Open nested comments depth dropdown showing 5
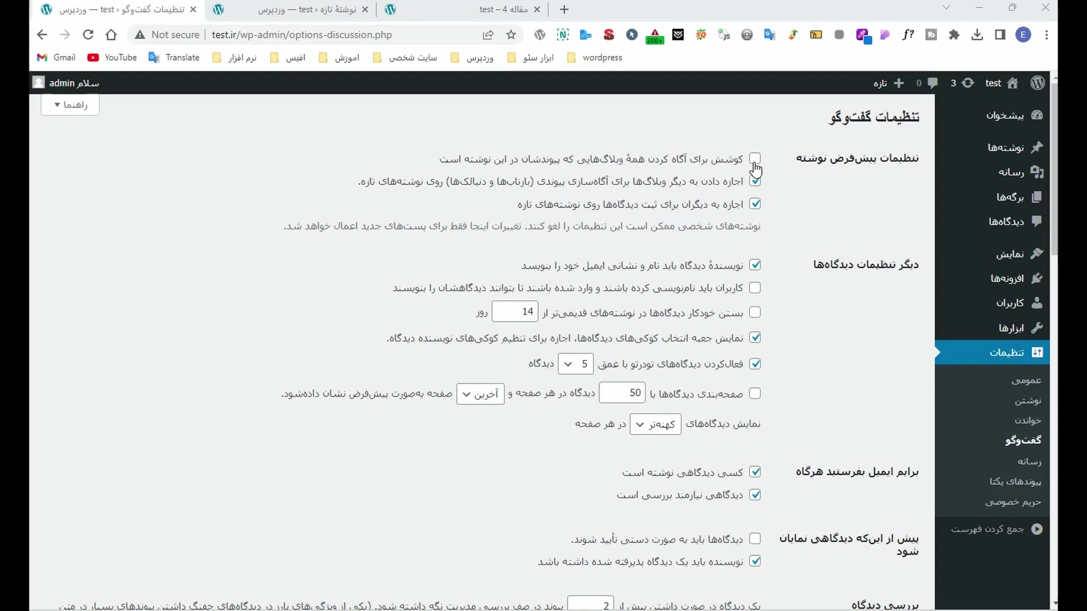 coord(576,364)
